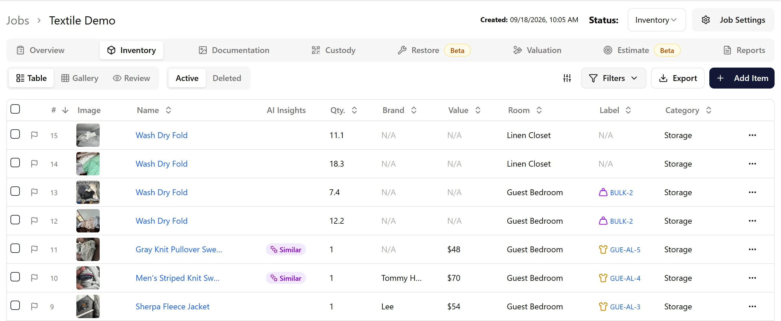Open more options for row 11
781x321 pixels.
pos(752,249)
